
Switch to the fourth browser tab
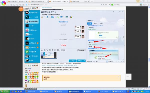point(79,1)
